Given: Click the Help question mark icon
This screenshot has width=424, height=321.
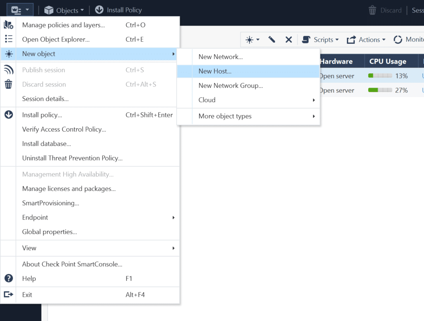Looking at the screenshot, I should 8,278.
